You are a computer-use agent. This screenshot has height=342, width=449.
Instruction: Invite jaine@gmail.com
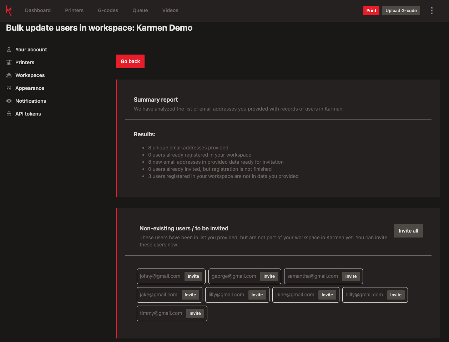pos(327,295)
